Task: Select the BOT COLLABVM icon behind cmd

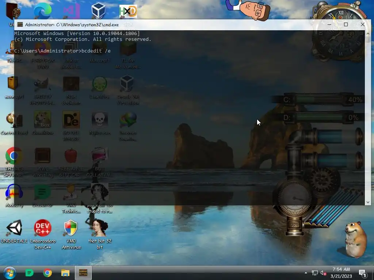Action: [99, 162]
